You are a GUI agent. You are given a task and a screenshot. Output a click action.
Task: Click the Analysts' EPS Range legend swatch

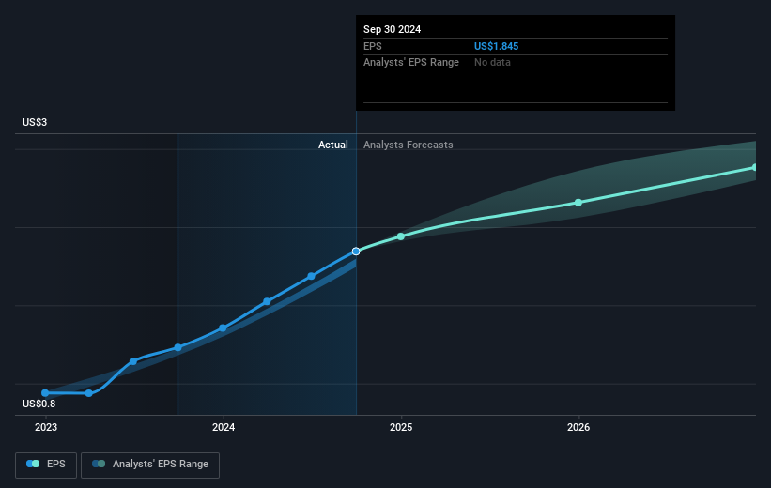point(99,464)
